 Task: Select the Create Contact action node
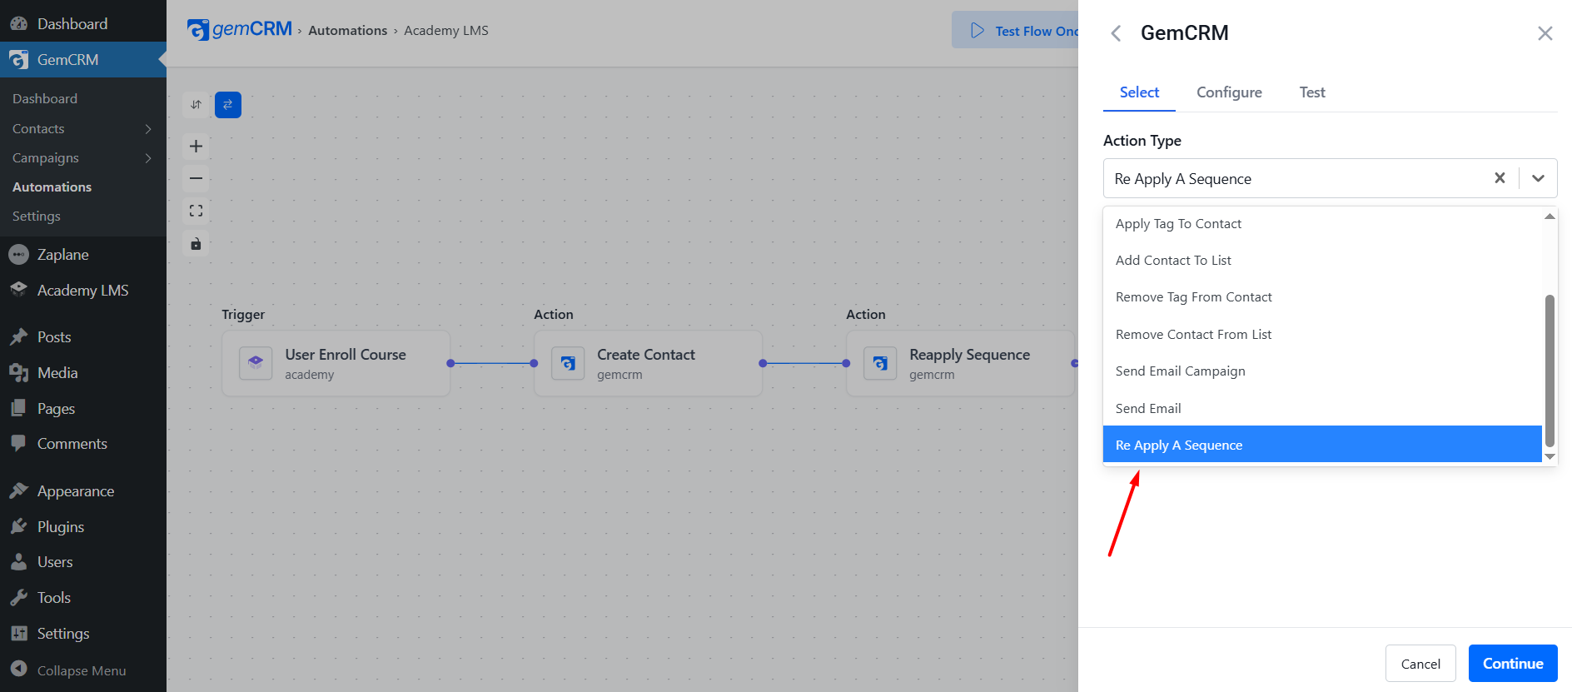(649, 363)
